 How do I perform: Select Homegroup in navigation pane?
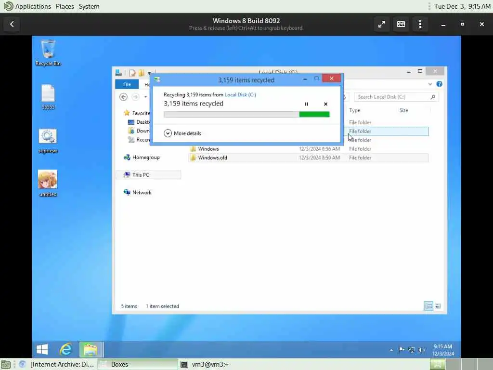click(x=142, y=158)
